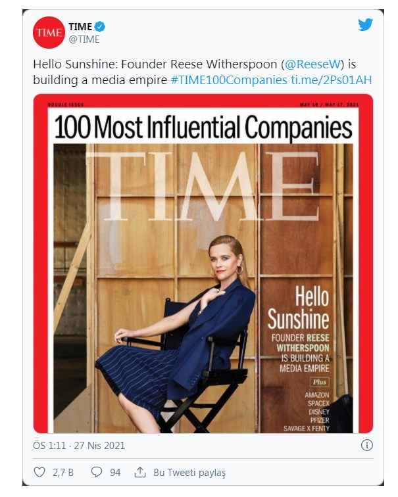The width and height of the screenshot is (398, 497).
Task: Open the TIME display name link
Action: tap(80, 27)
